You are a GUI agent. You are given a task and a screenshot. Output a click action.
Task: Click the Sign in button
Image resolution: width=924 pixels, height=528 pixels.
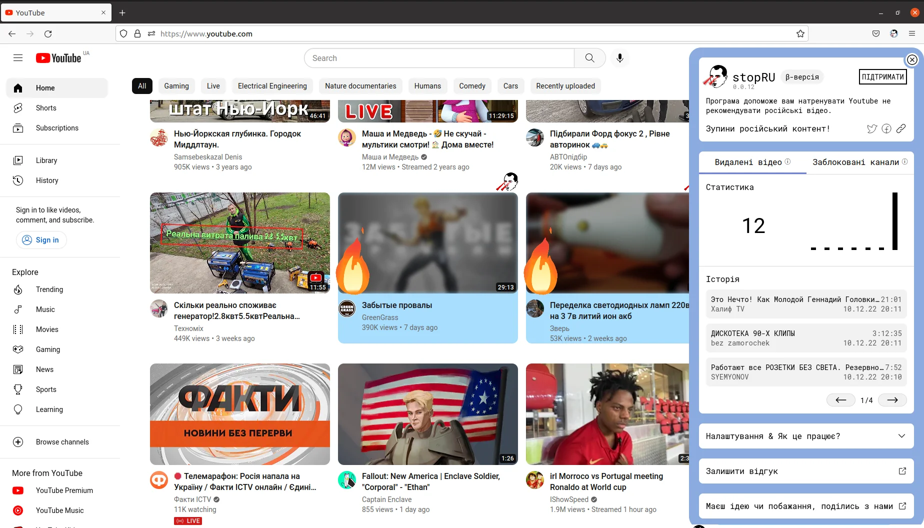[x=41, y=240]
